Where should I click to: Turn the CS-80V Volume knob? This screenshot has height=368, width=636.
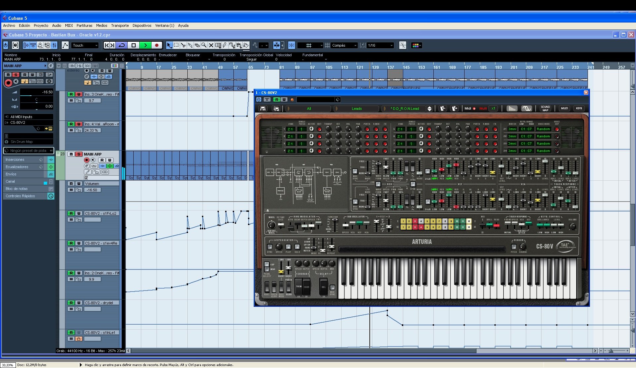tap(572, 227)
